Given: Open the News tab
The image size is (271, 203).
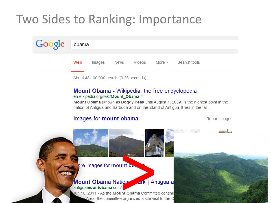Looking at the screenshot, I should (119, 62).
